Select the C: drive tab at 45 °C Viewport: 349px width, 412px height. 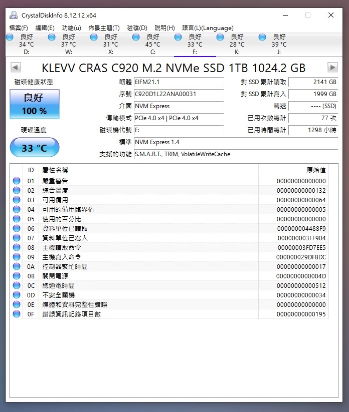[153, 44]
